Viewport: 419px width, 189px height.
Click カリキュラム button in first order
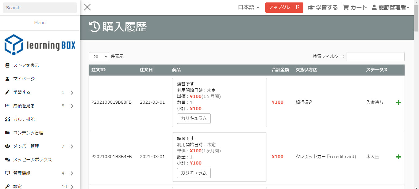tap(194, 119)
